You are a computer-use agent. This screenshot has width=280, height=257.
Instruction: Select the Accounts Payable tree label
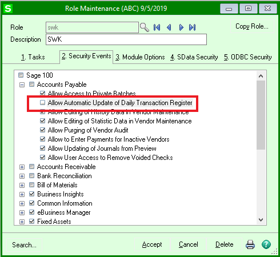(62, 85)
